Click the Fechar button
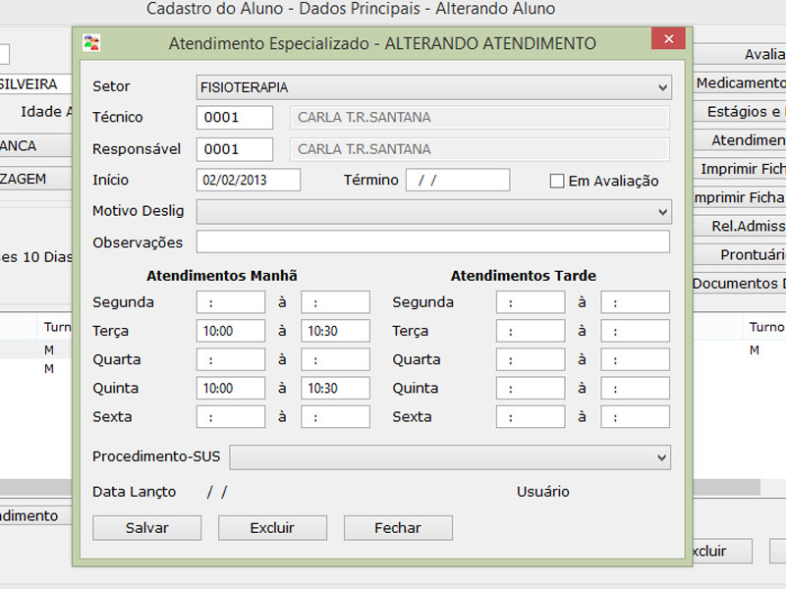Viewport: 786px width, 589px height. point(398,528)
